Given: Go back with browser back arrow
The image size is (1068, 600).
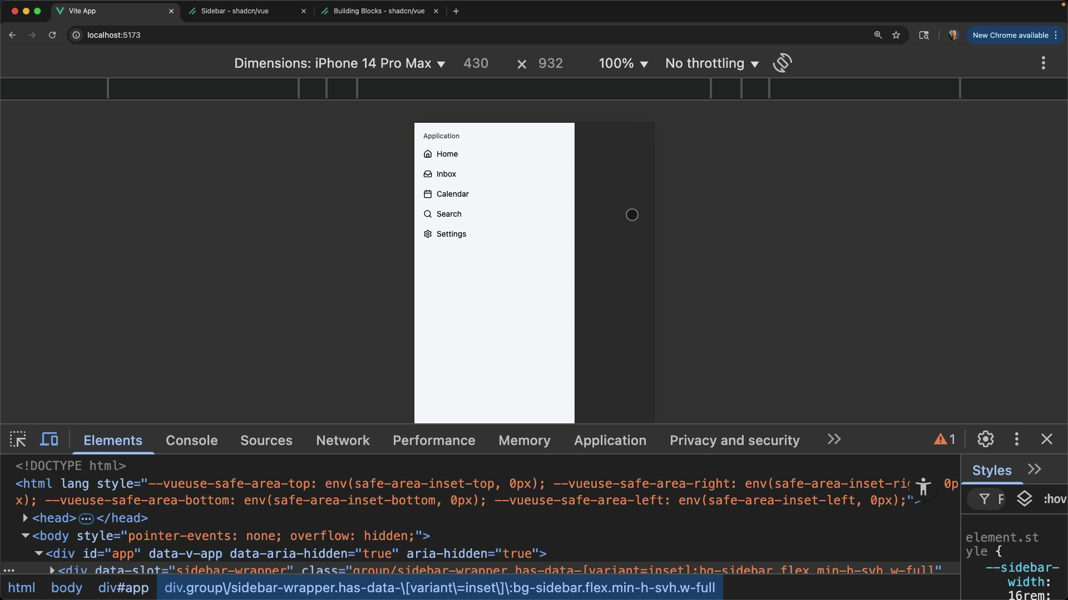Looking at the screenshot, I should (x=12, y=35).
